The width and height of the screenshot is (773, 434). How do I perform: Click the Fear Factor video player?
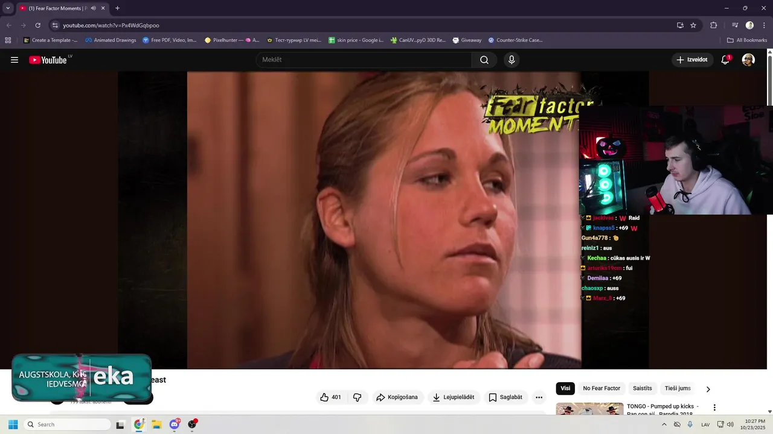383,220
